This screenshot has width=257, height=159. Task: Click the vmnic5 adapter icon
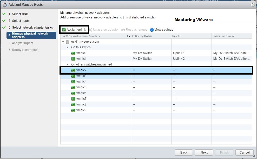coord(73,87)
